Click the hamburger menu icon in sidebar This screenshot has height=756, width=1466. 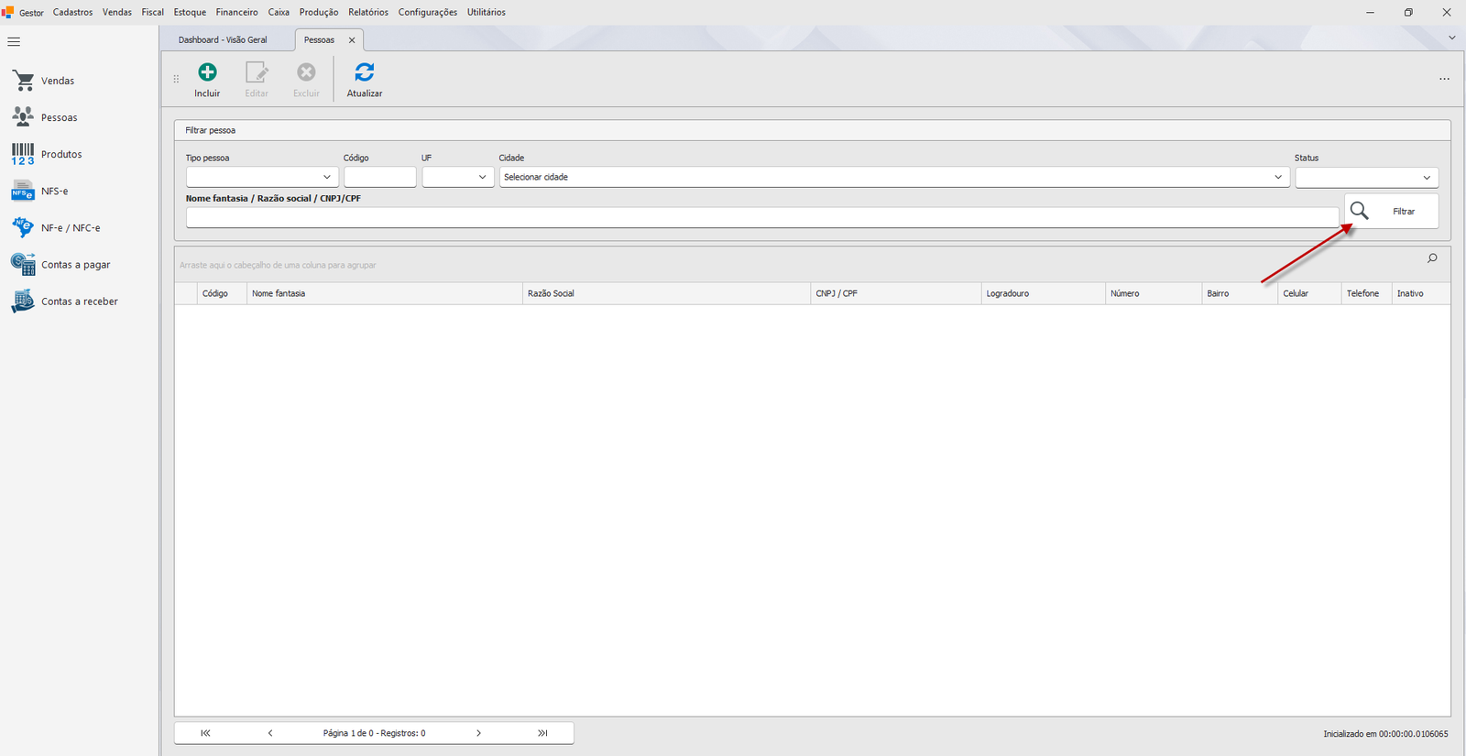point(14,41)
